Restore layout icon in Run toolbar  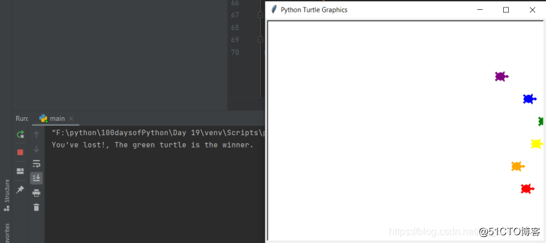click(x=20, y=171)
